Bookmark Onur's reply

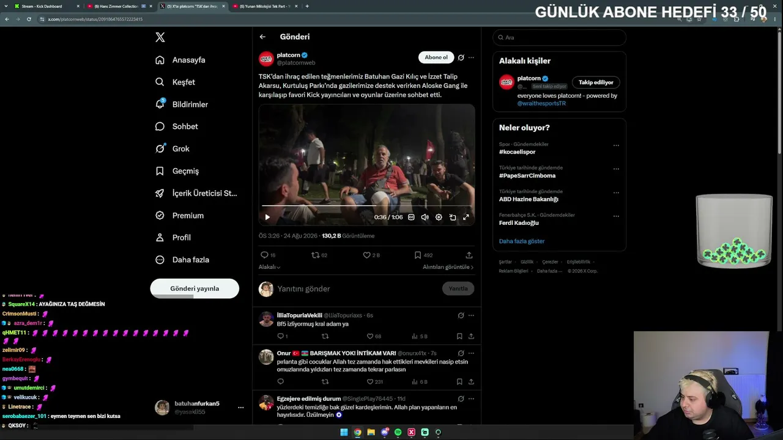pos(459,382)
